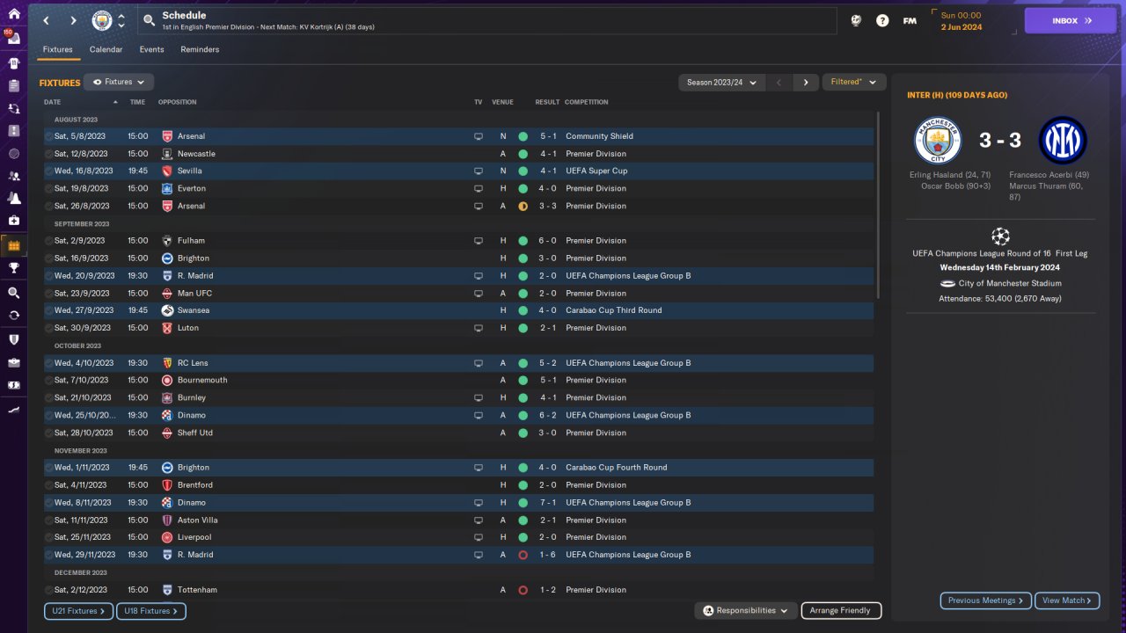1126x633 pixels.
Task: Open Previous Meetings
Action: click(986, 600)
